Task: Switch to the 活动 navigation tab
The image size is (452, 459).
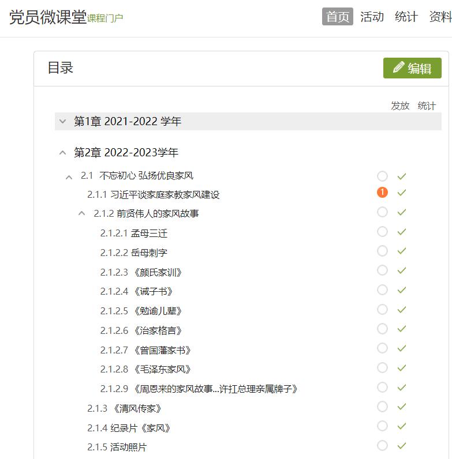Action: (x=372, y=17)
